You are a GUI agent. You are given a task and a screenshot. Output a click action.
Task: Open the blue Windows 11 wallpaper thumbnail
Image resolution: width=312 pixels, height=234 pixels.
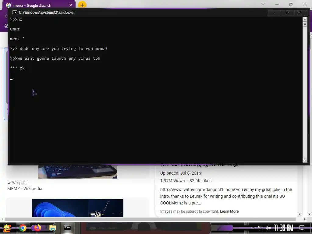[78, 208]
